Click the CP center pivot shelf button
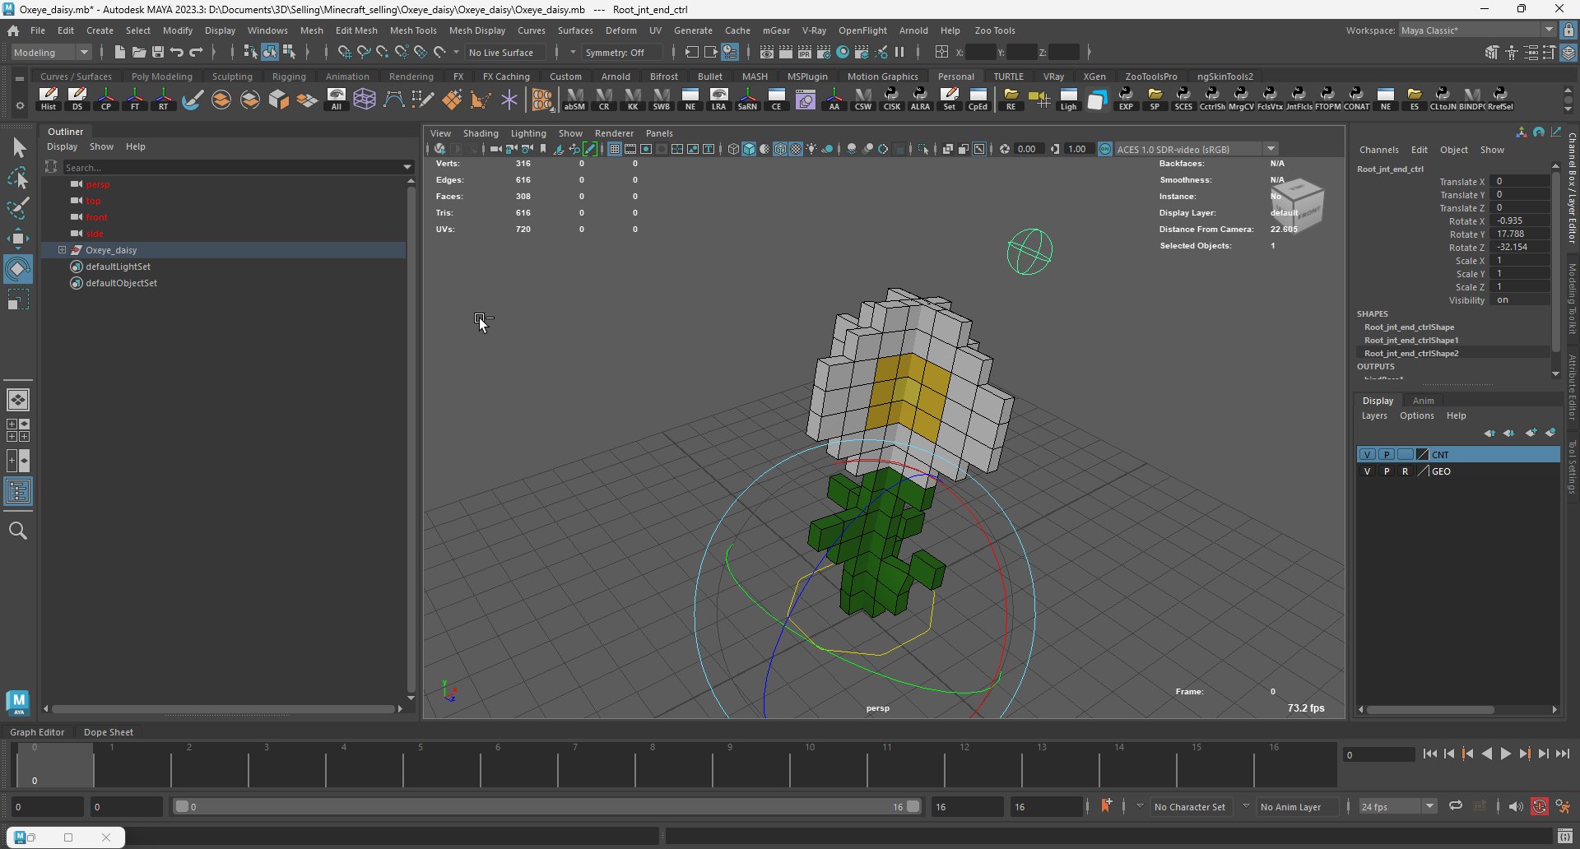The width and height of the screenshot is (1580, 849). pos(106,99)
